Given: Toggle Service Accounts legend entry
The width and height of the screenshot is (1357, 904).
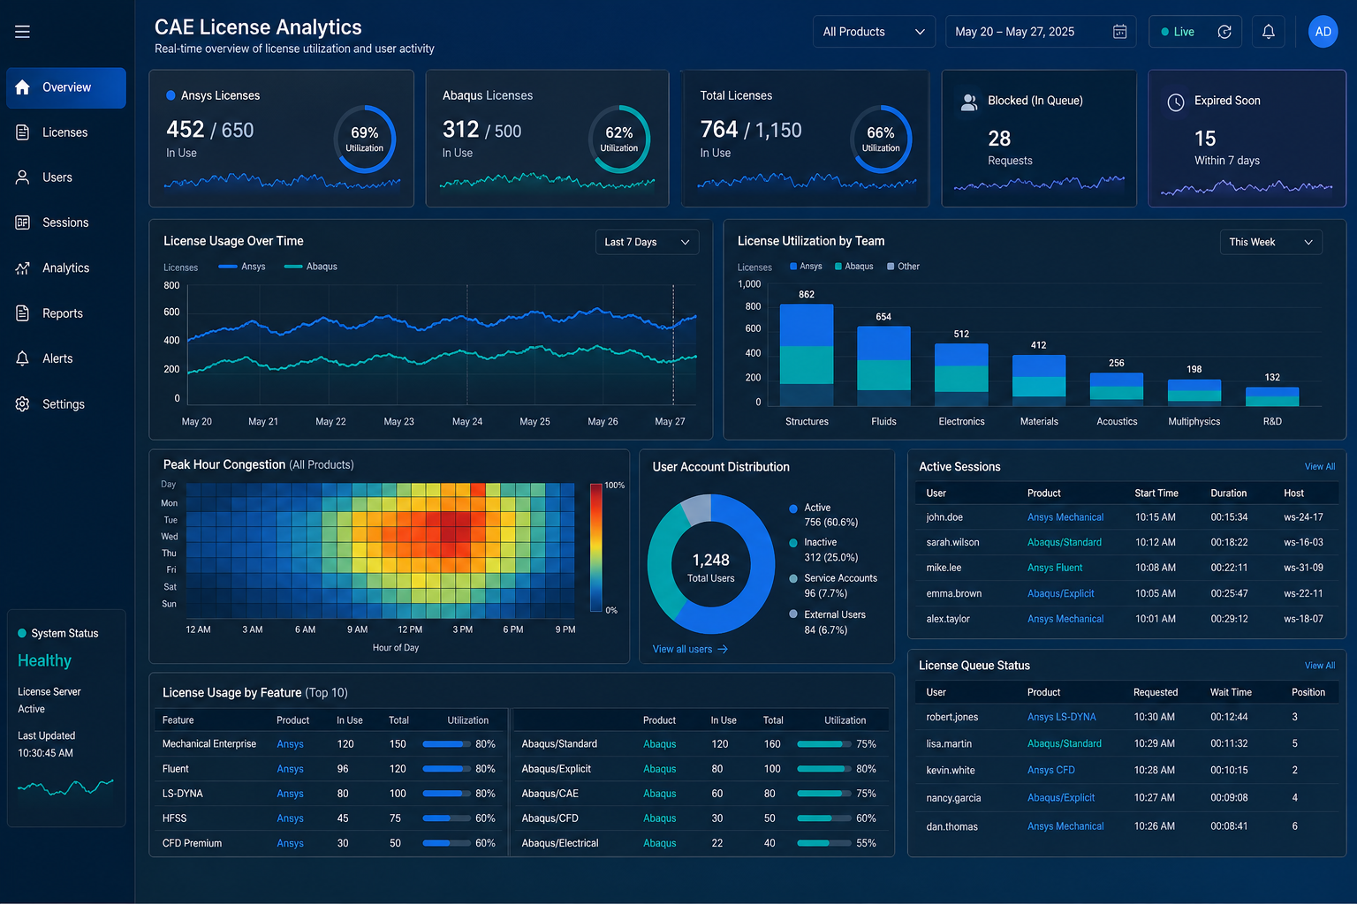Looking at the screenshot, I should click(x=833, y=586).
